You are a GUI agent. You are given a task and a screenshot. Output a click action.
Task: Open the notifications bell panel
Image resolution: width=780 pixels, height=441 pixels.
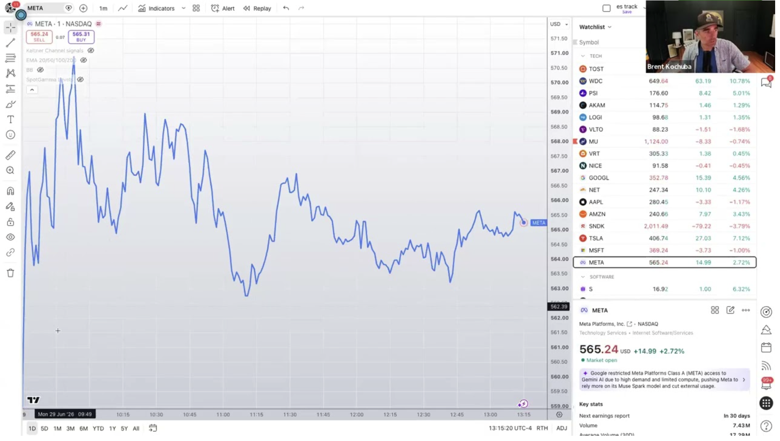click(x=766, y=383)
